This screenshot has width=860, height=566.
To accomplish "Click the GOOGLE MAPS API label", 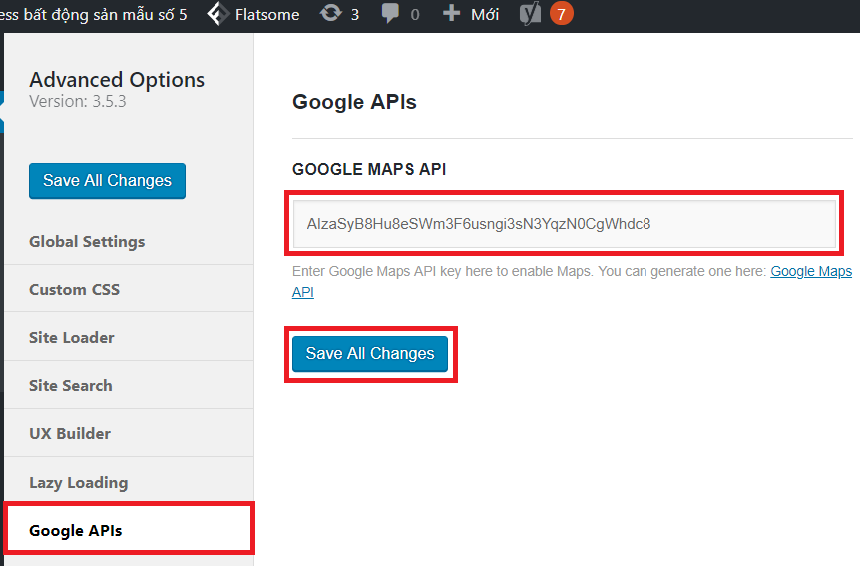I will 369,169.
